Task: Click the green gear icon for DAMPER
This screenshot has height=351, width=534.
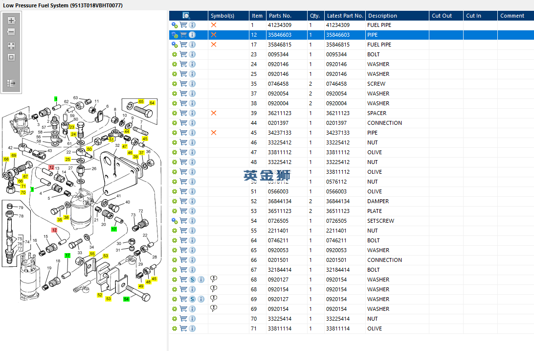Action: [174, 201]
